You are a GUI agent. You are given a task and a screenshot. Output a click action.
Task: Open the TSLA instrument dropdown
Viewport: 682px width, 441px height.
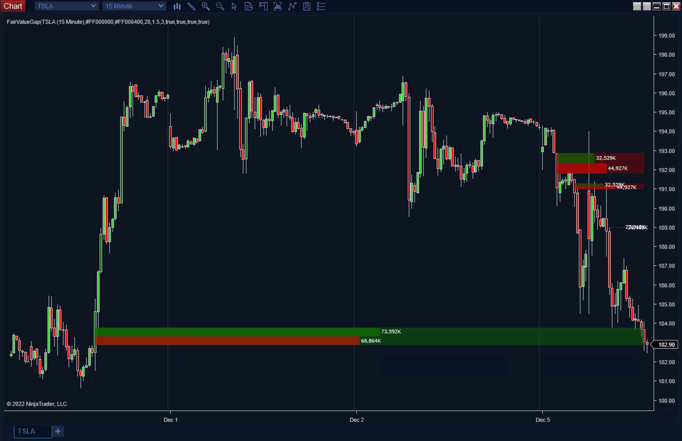pos(66,6)
